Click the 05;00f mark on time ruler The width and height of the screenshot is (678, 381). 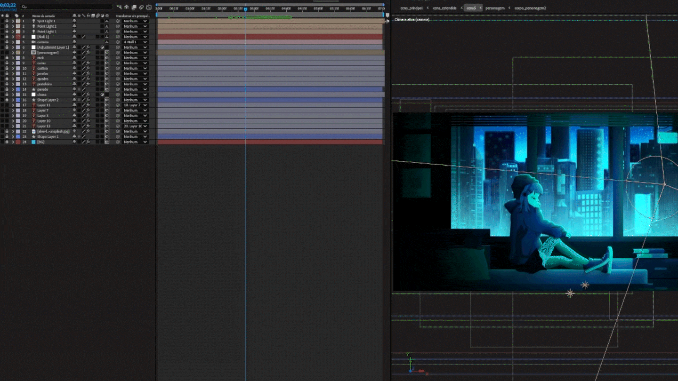coord(318,8)
